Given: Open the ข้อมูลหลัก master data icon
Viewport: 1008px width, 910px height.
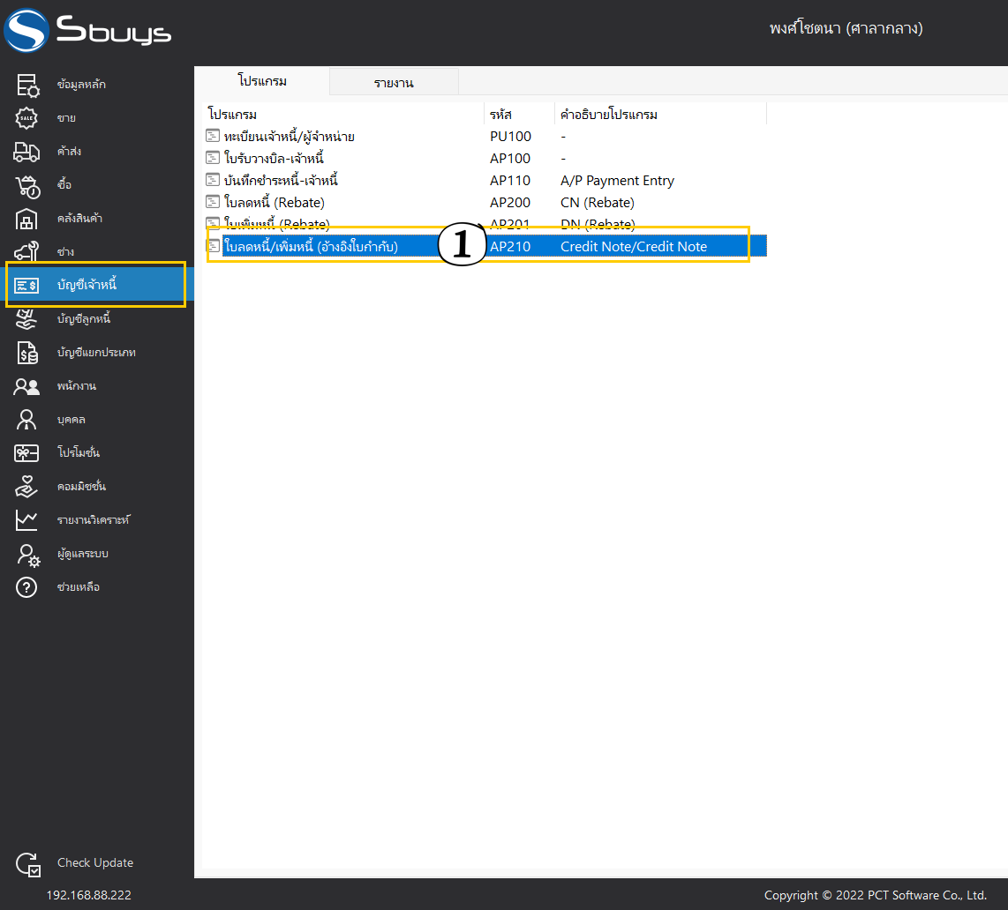Looking at the screenshot, I should (27, 85).
